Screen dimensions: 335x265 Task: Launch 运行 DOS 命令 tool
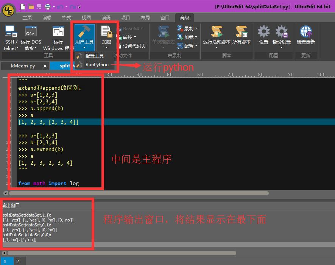(31, 38)
